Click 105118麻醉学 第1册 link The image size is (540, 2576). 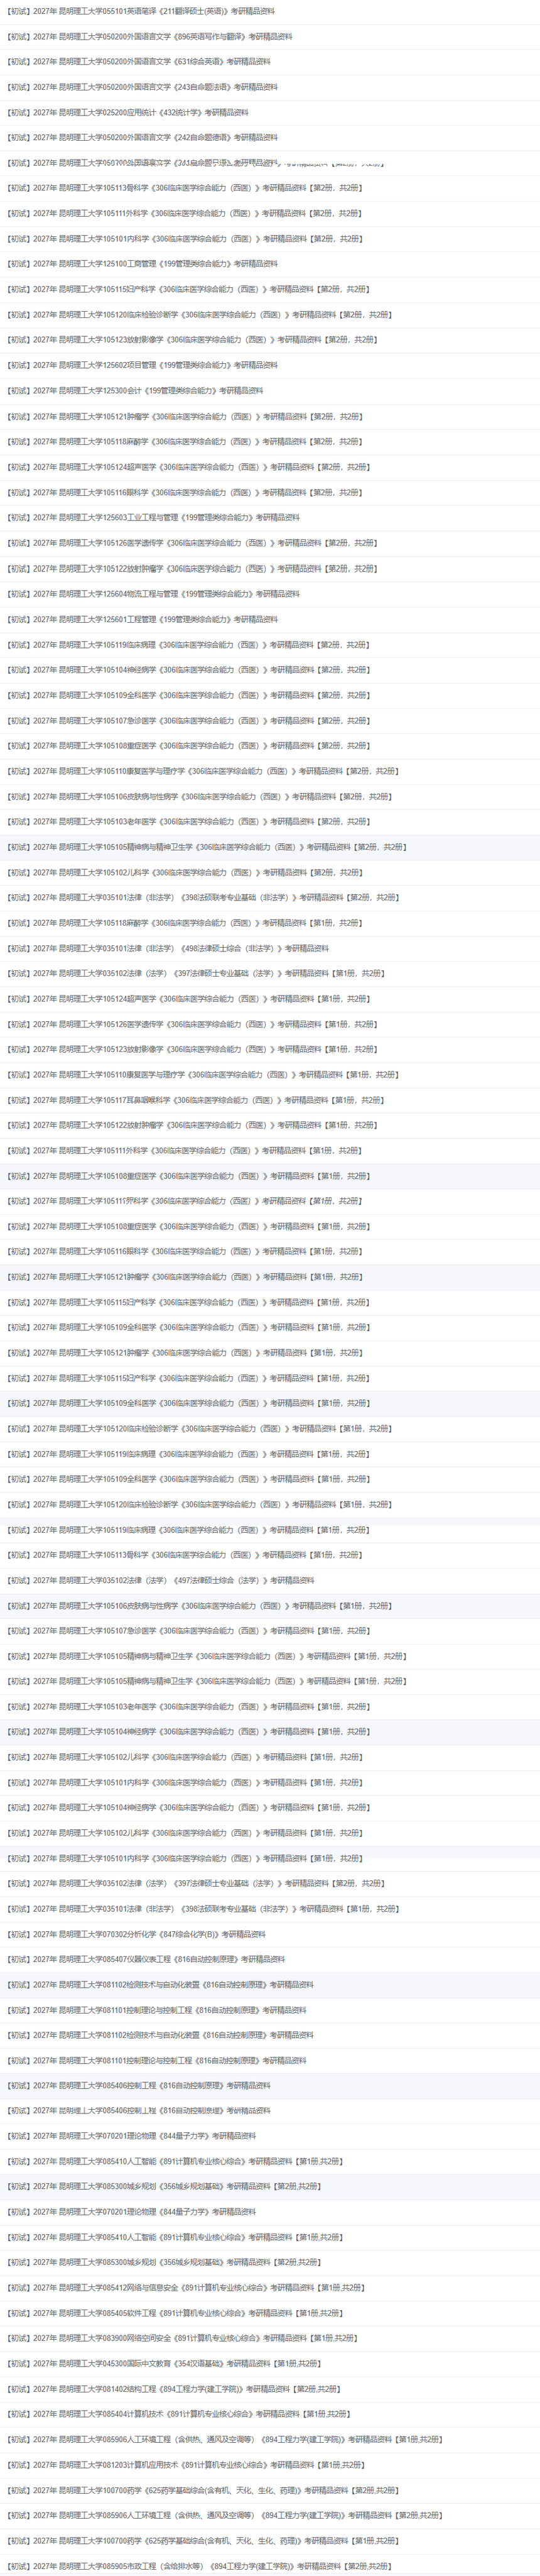tap(185, 923)
